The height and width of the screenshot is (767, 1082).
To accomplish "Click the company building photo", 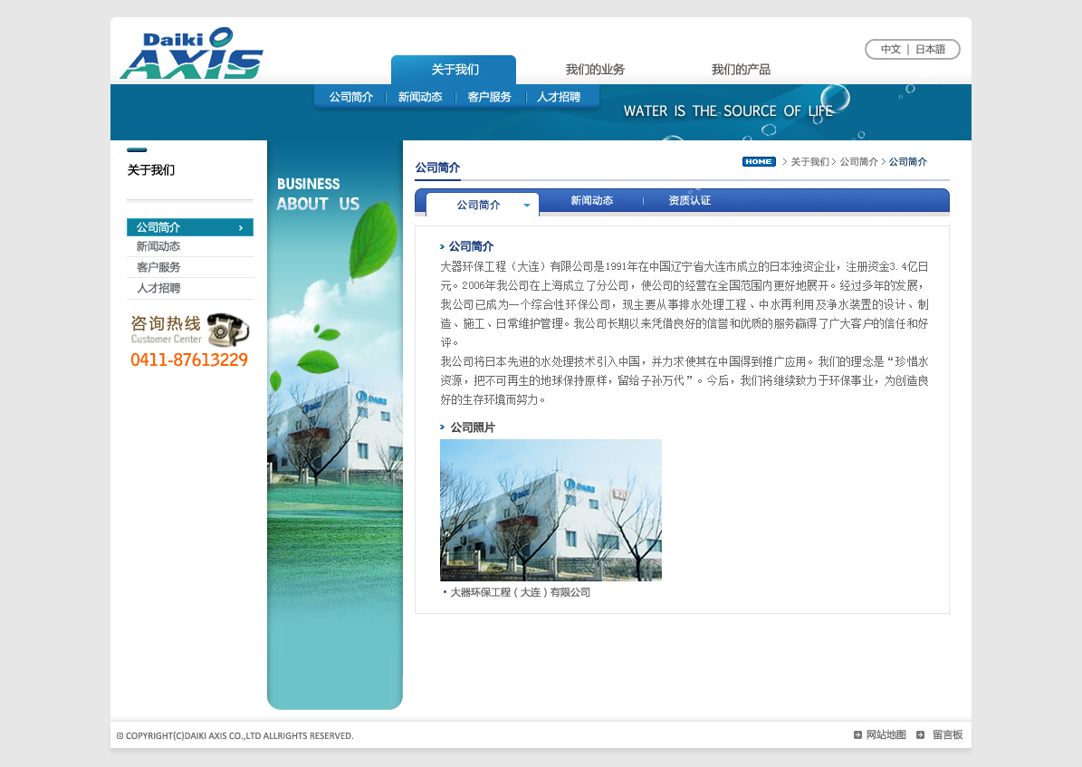I will tap(551, 510).
